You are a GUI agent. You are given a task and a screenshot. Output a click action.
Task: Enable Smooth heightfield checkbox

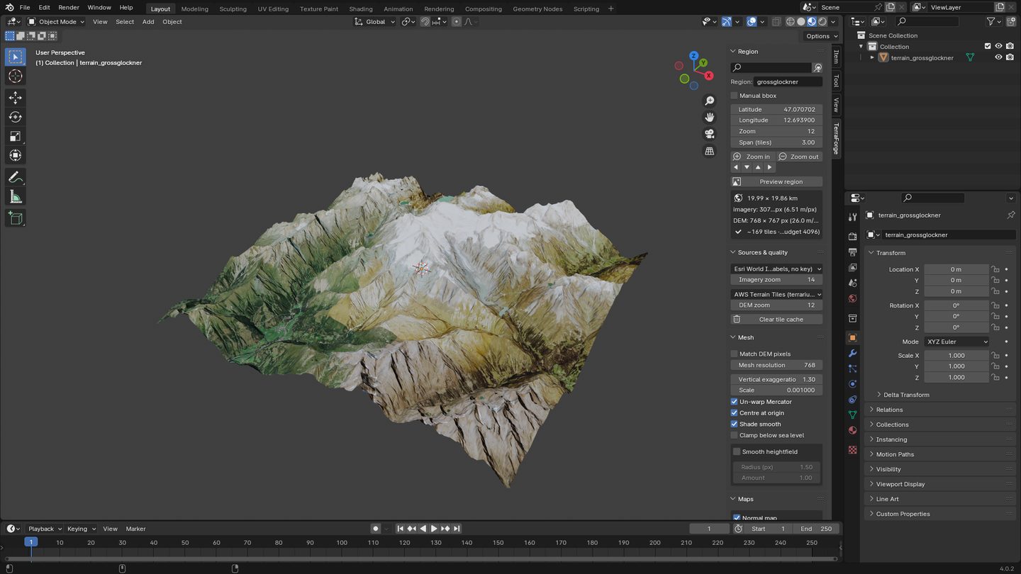coord(737,451)
